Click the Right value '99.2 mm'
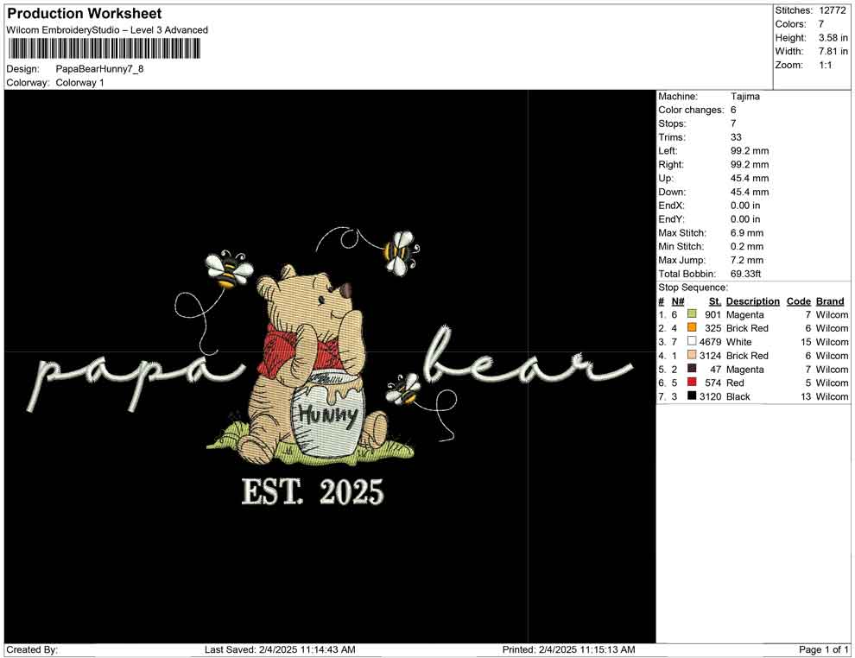Image resolution: width=855 pixels, height=658 pixels. pyautogui.click(x=750, y=165)
